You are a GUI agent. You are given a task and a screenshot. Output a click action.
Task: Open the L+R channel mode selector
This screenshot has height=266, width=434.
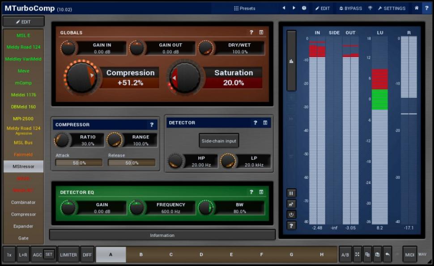click(23, 254)
